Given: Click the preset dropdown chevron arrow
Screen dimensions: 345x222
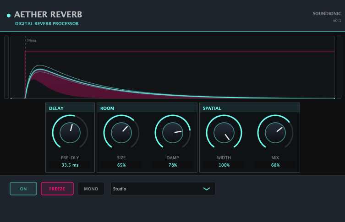Looking at the screenshot, I should pos(206,189).
